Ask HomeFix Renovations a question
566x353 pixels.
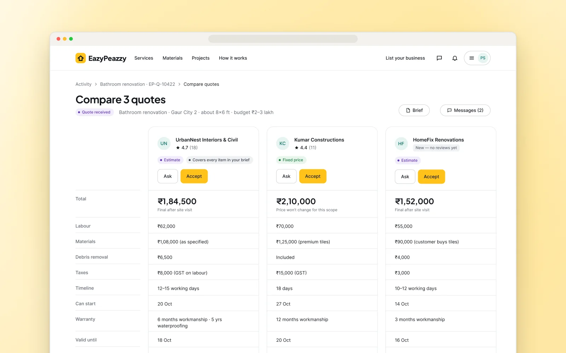click(405, 177)
